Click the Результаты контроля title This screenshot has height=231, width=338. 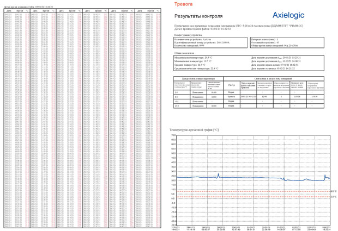click(x=198, y=16)
